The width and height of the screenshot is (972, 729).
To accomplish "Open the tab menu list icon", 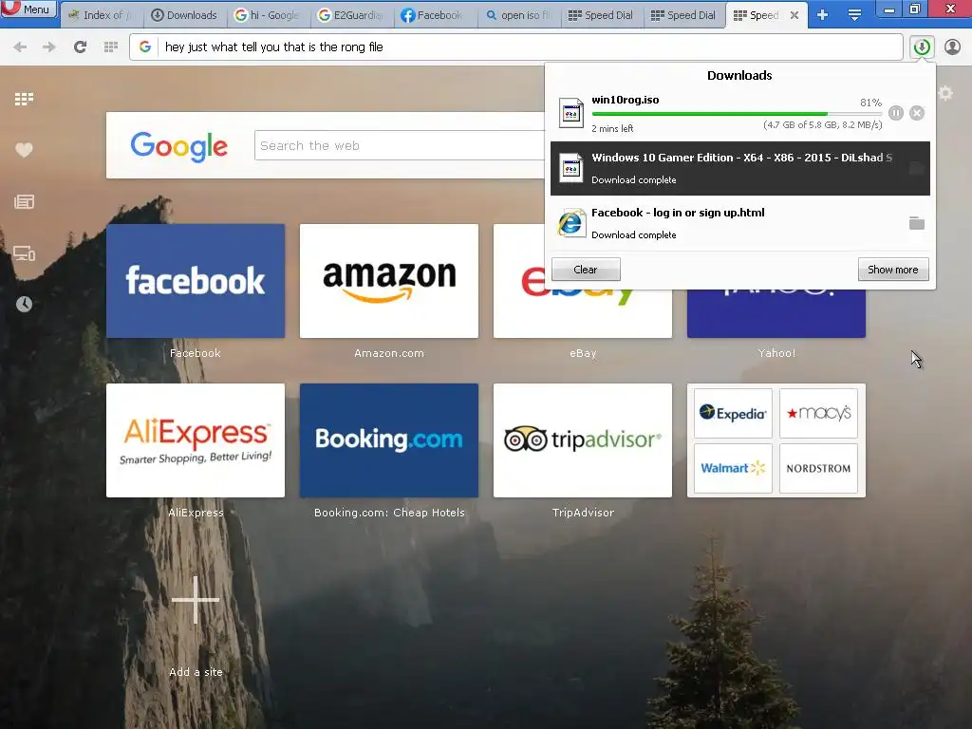I will pos(854,15).
